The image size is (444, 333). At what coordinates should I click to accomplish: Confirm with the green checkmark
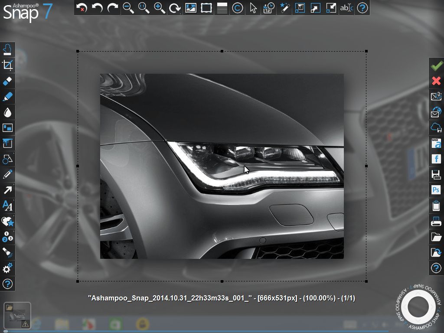click(x=436, y=65)
